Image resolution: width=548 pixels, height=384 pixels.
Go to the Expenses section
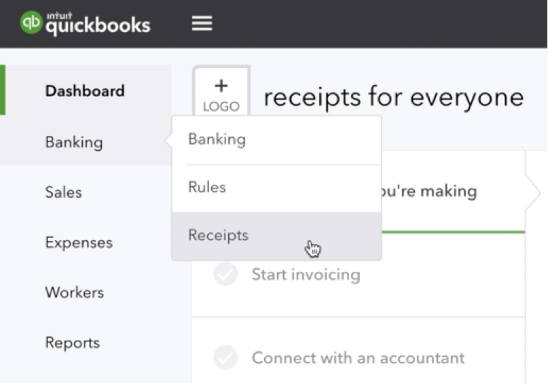(79, 243)
